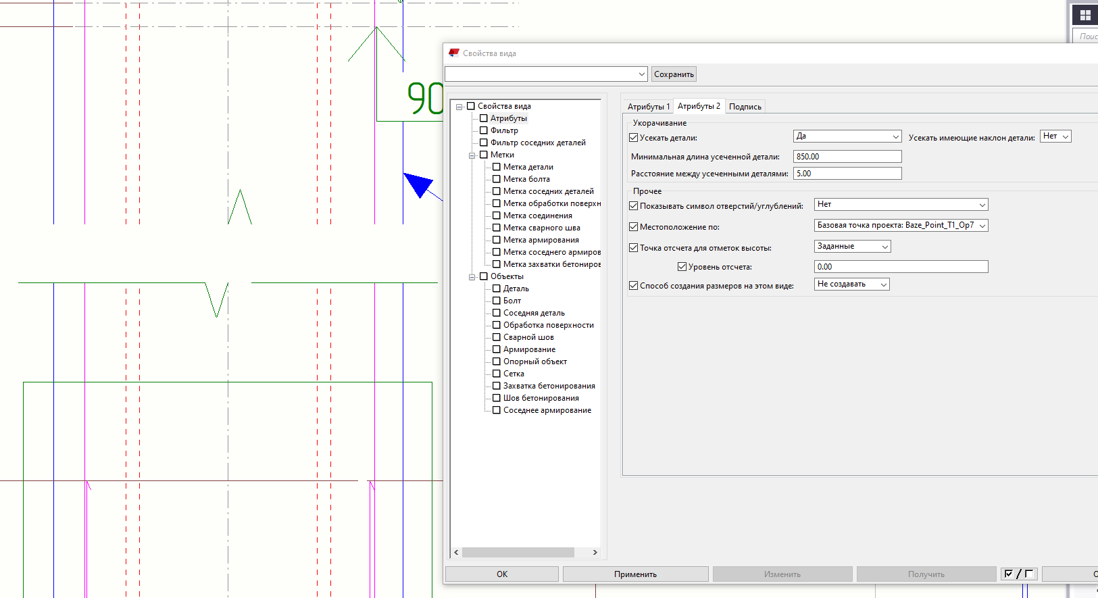Screen dimensions: 1098x598
Task: Toggle the Усекать детали checkbox
Action: (x=634, y=137)
